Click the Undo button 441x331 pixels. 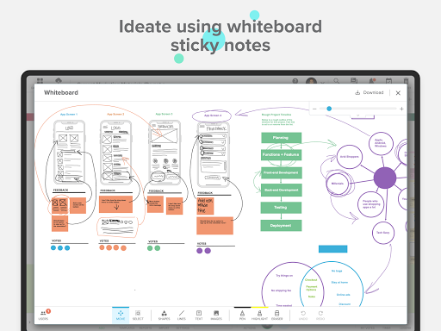click(x=303, y=315)
